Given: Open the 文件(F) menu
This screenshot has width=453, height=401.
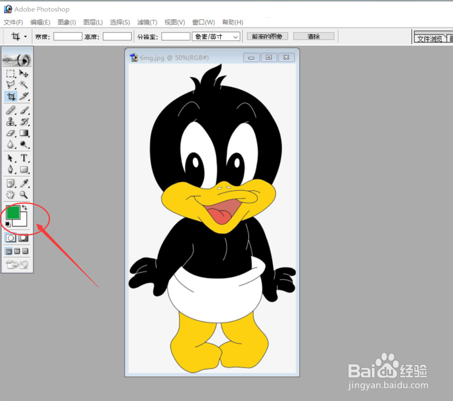Looking at the screenshot, I should click(x=13, y=22).
